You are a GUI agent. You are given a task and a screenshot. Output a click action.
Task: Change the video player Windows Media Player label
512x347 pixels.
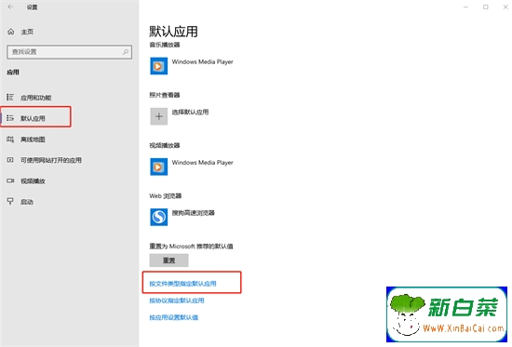click(x=202, y=162)
